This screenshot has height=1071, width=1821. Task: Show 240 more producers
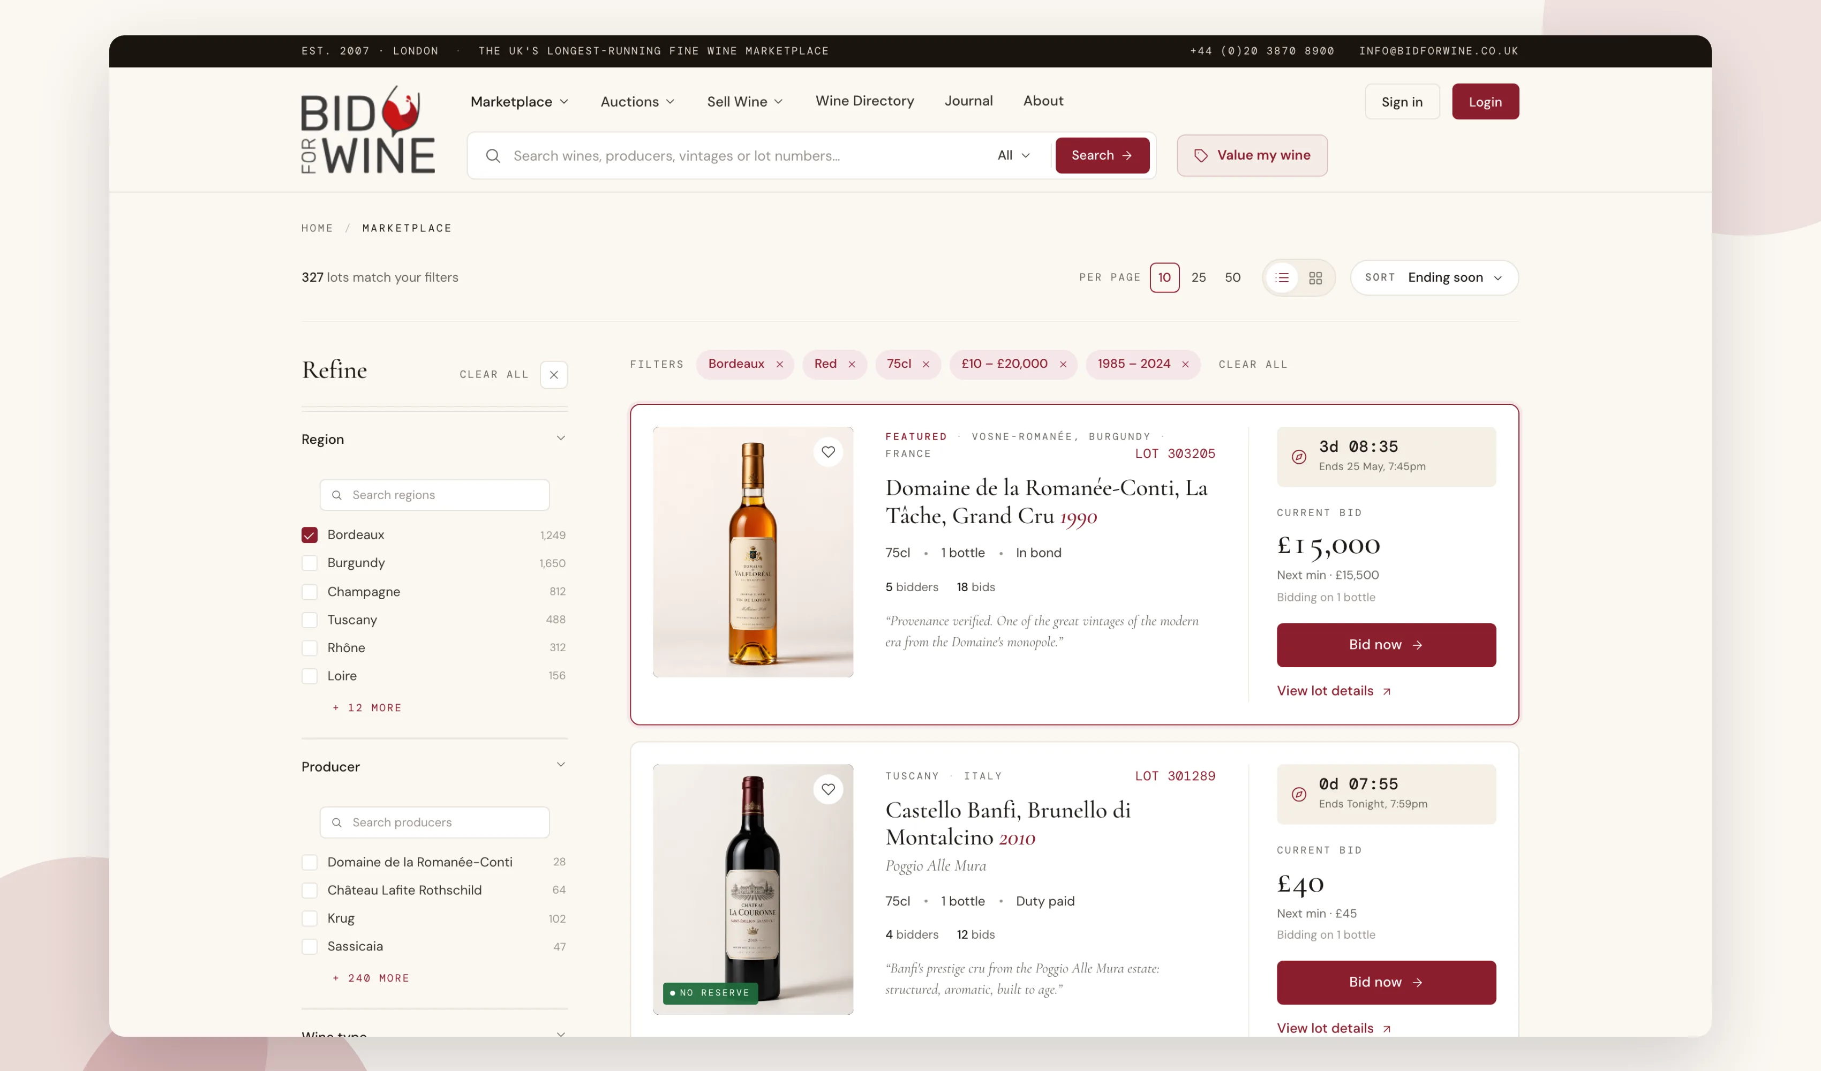[x=371, y=978]
